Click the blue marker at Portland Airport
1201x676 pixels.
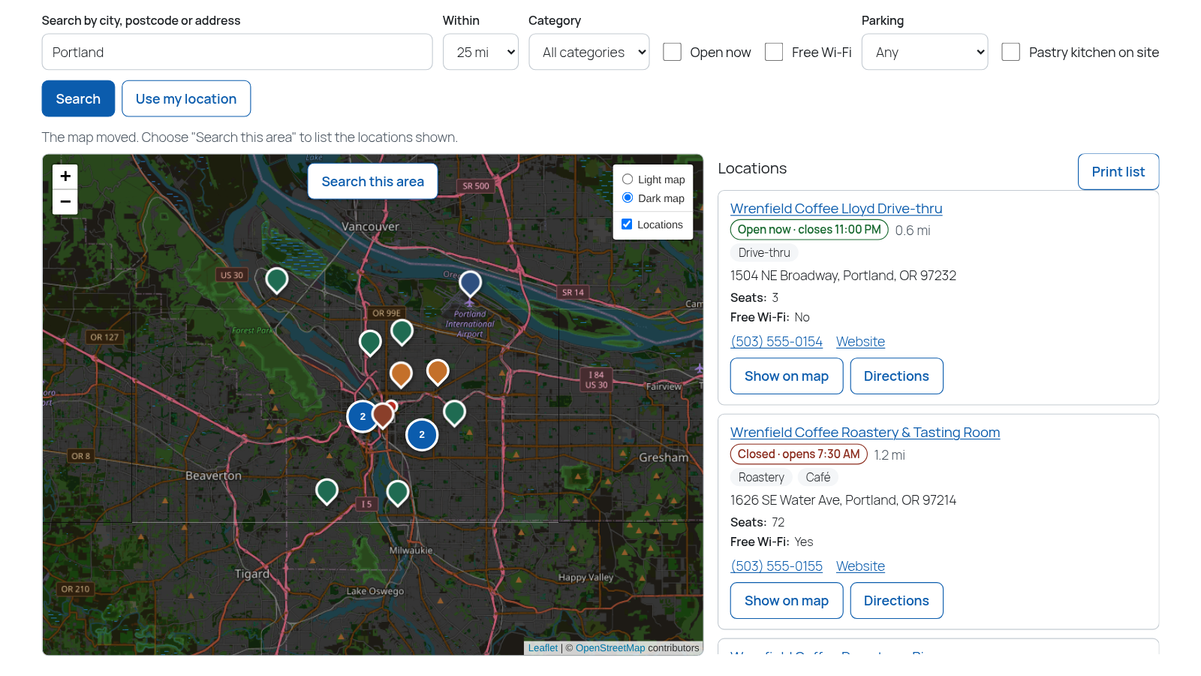[470, 284]
